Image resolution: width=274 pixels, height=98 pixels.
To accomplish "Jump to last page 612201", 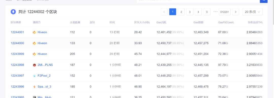I will pyautogui.click(x=225, y=12).
